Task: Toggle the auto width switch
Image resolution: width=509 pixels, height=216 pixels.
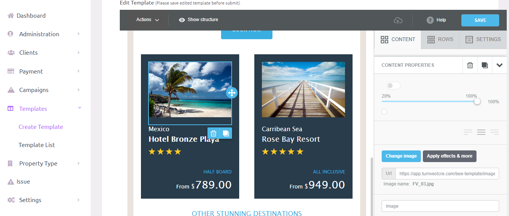Action: point(393,86)
